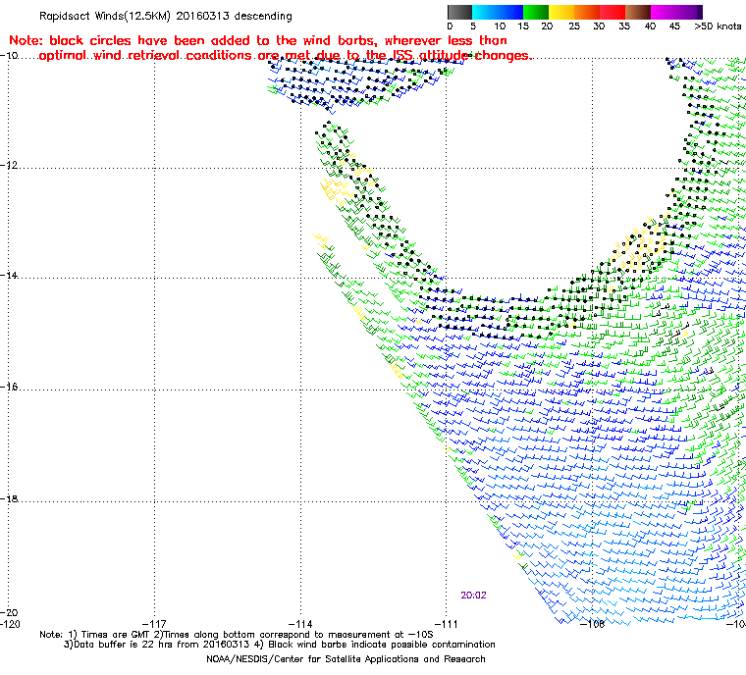Click the "Rapidsact Winds(12.5KM) 20160313 descending" title

point(166,16)
